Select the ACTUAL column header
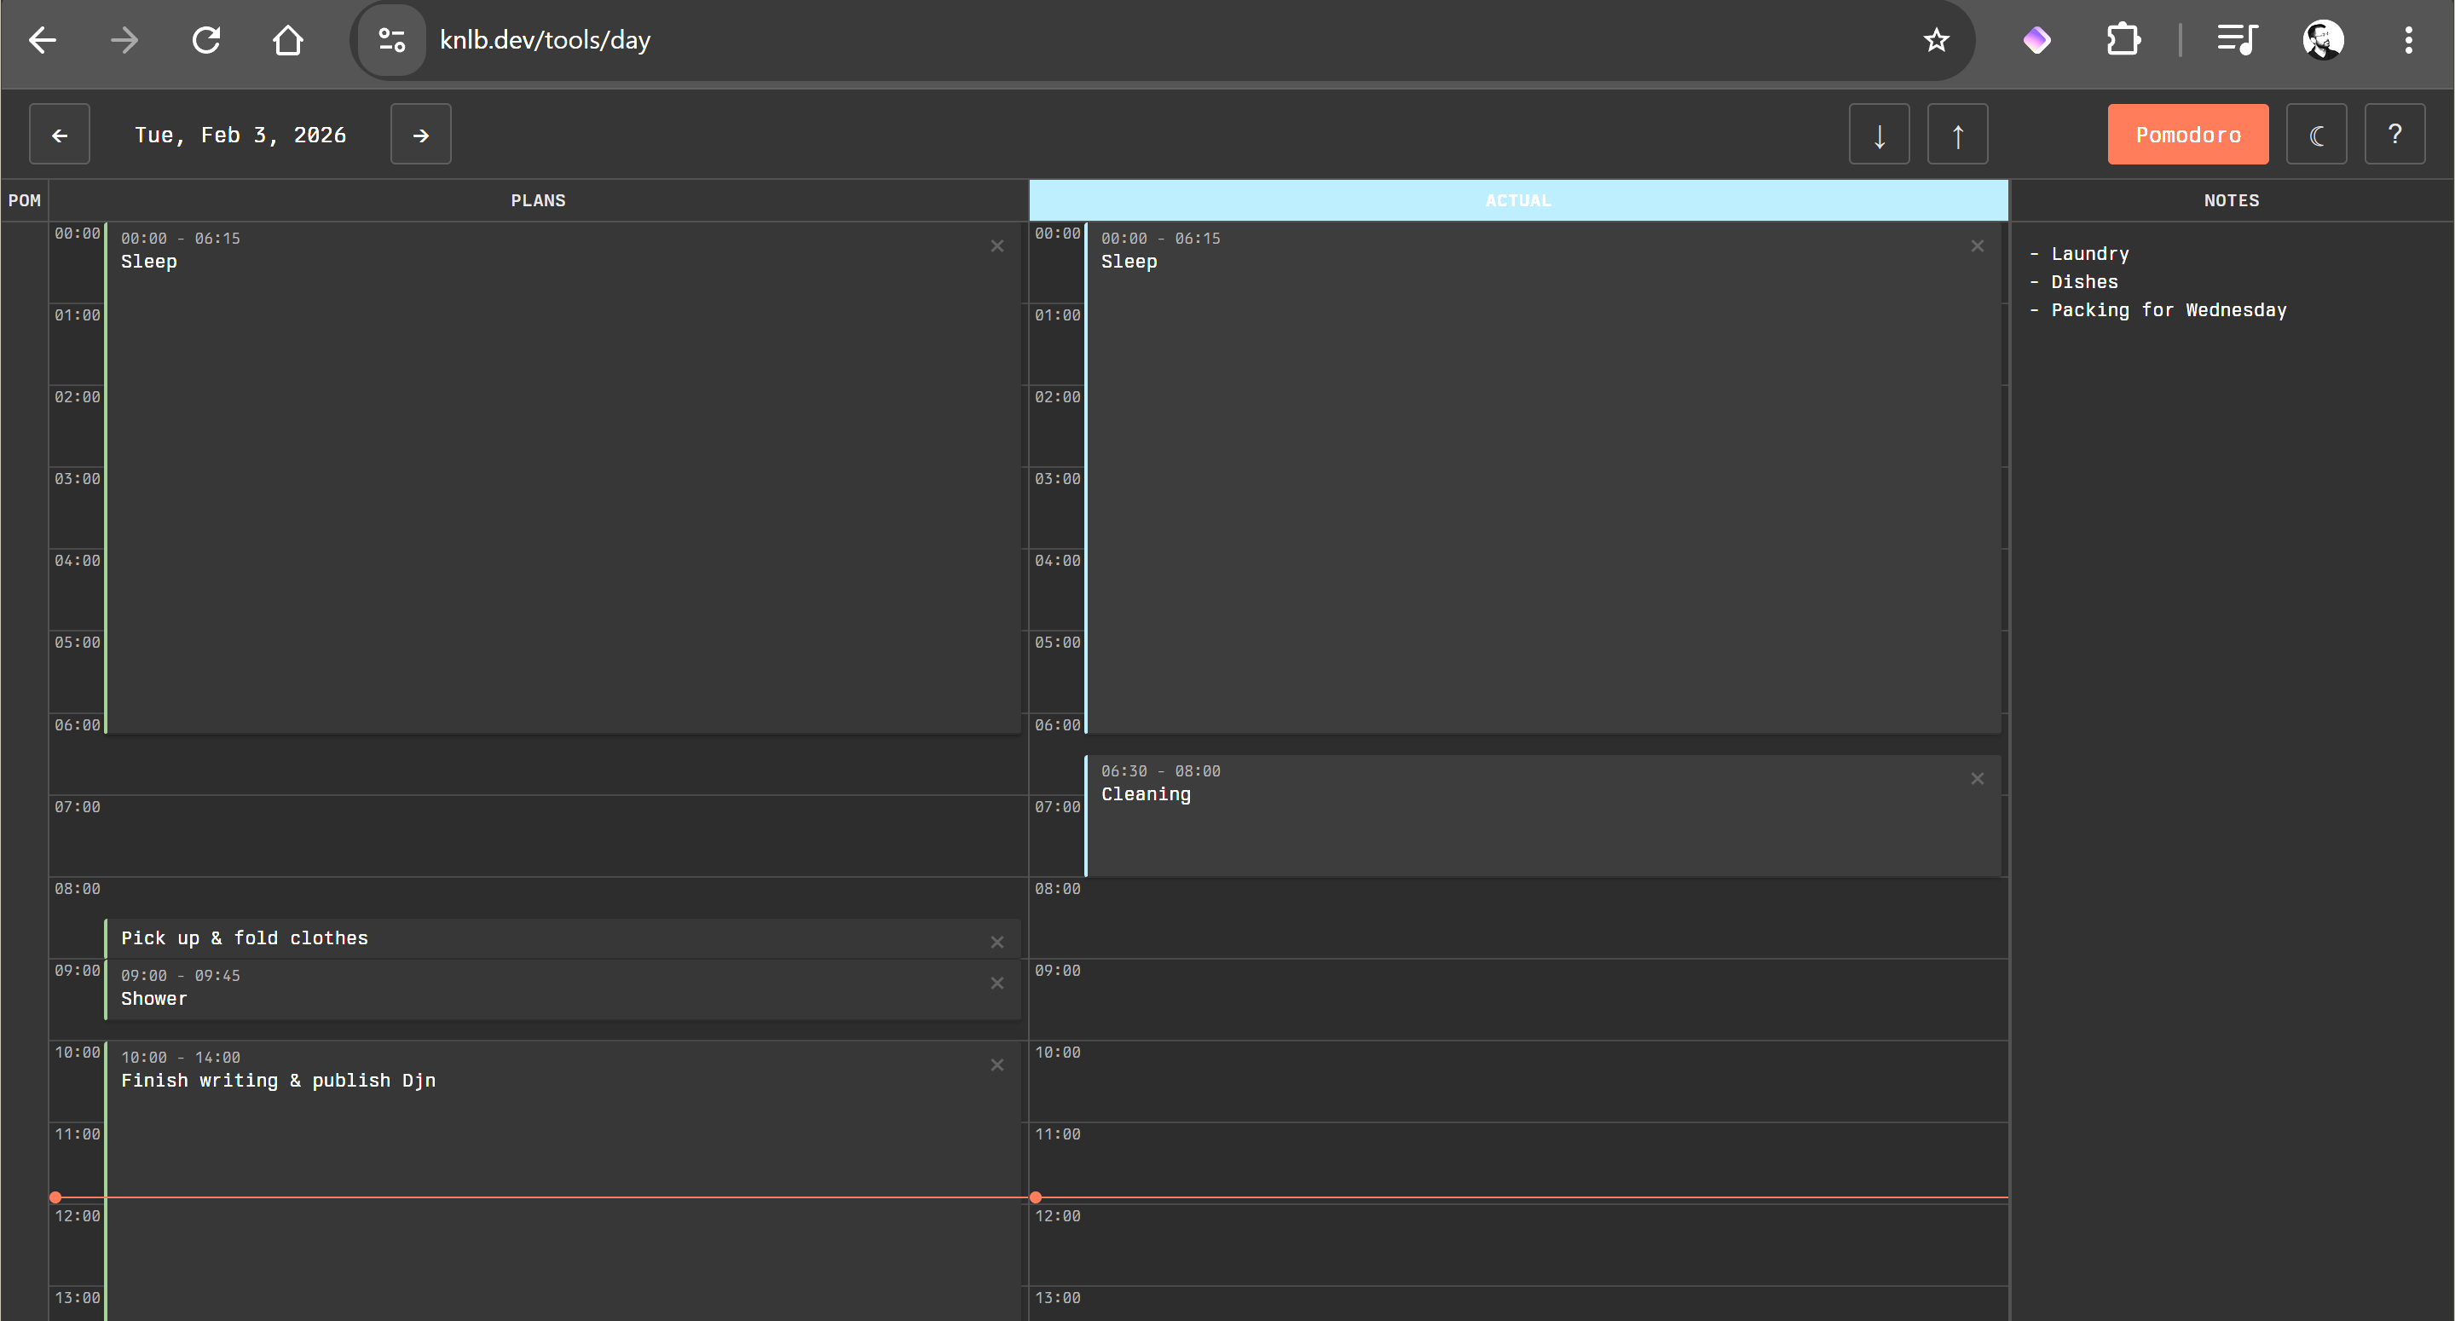 [1517, 200]
